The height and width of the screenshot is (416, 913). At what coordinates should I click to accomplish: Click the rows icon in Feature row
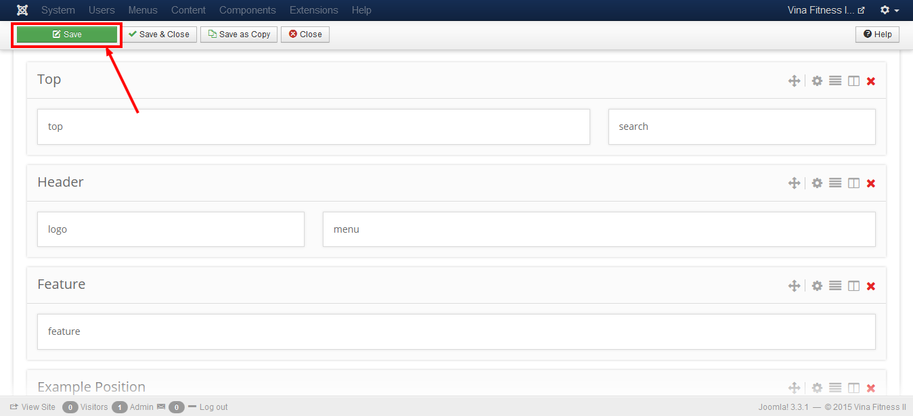835,286
